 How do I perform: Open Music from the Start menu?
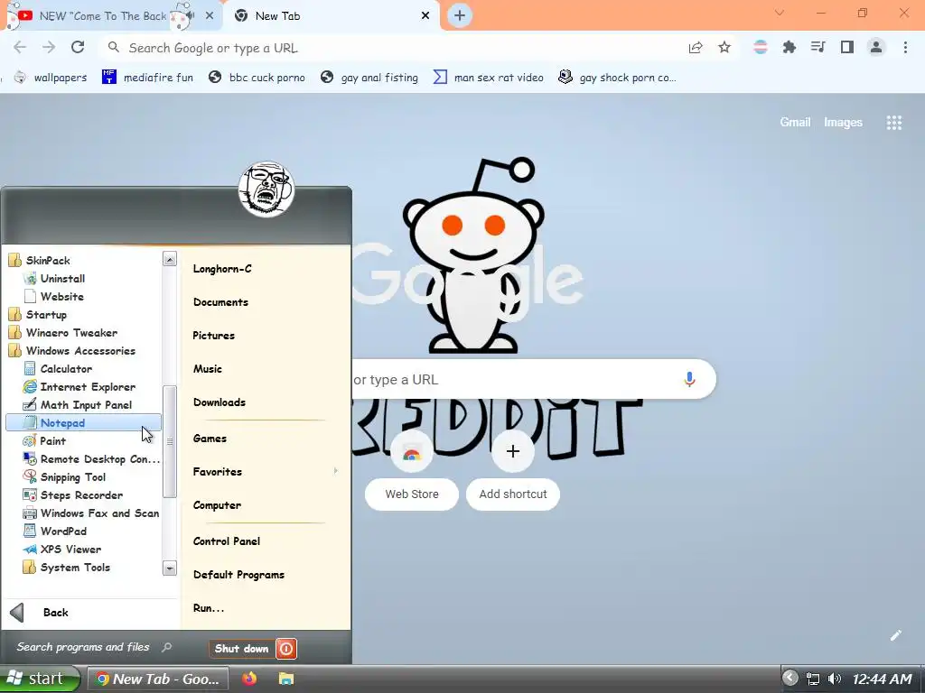pos(208,369)
